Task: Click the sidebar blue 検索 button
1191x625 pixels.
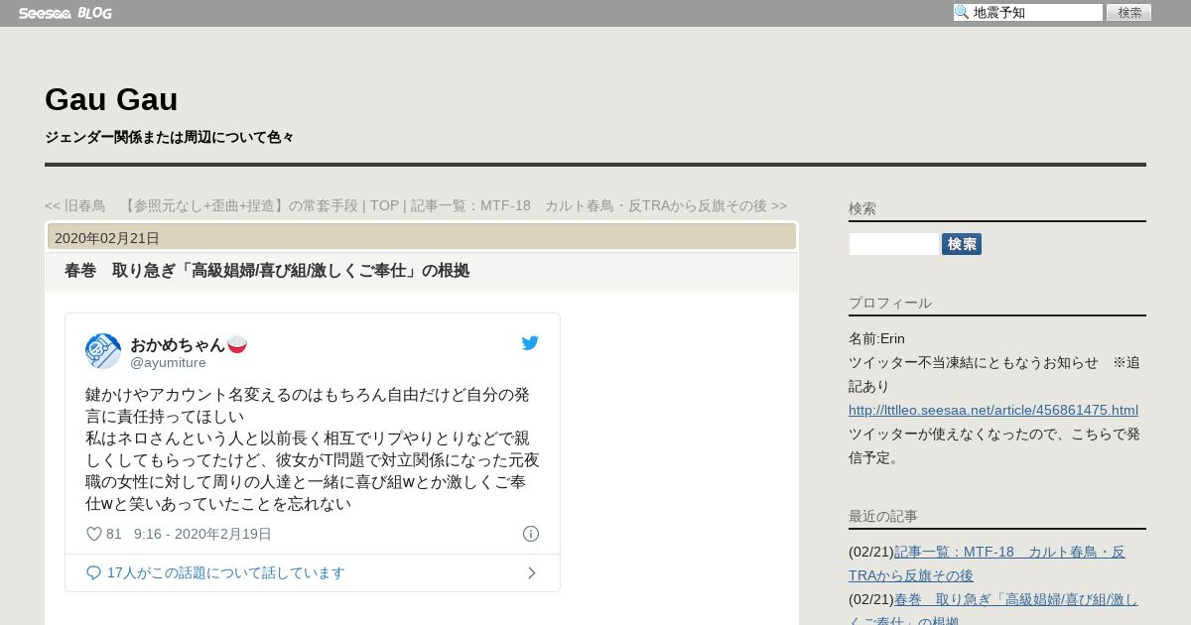Action: click(962, 244)
